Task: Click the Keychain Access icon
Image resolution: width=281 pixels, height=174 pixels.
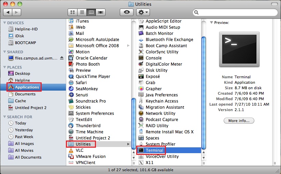Action: point(141,101)
